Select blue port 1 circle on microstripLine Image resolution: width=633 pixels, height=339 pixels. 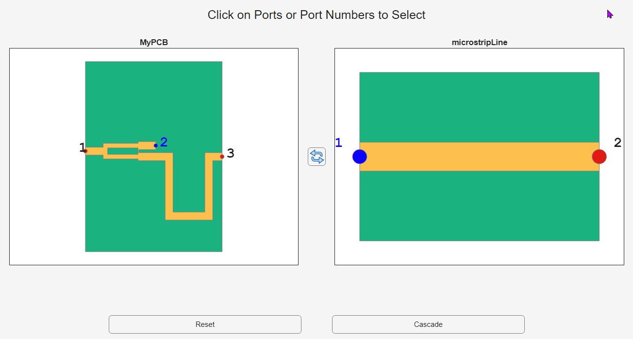coord(360,157)
